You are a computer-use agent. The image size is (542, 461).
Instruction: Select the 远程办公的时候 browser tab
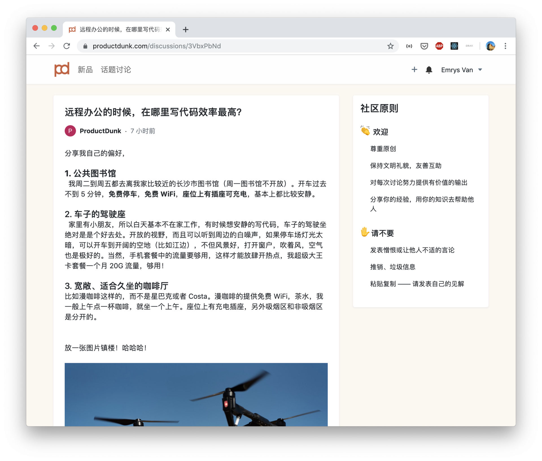119,29
